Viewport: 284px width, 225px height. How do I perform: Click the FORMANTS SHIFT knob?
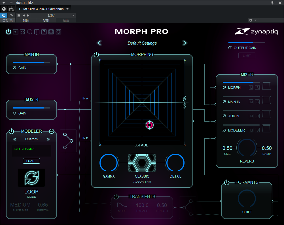[247, 199]
